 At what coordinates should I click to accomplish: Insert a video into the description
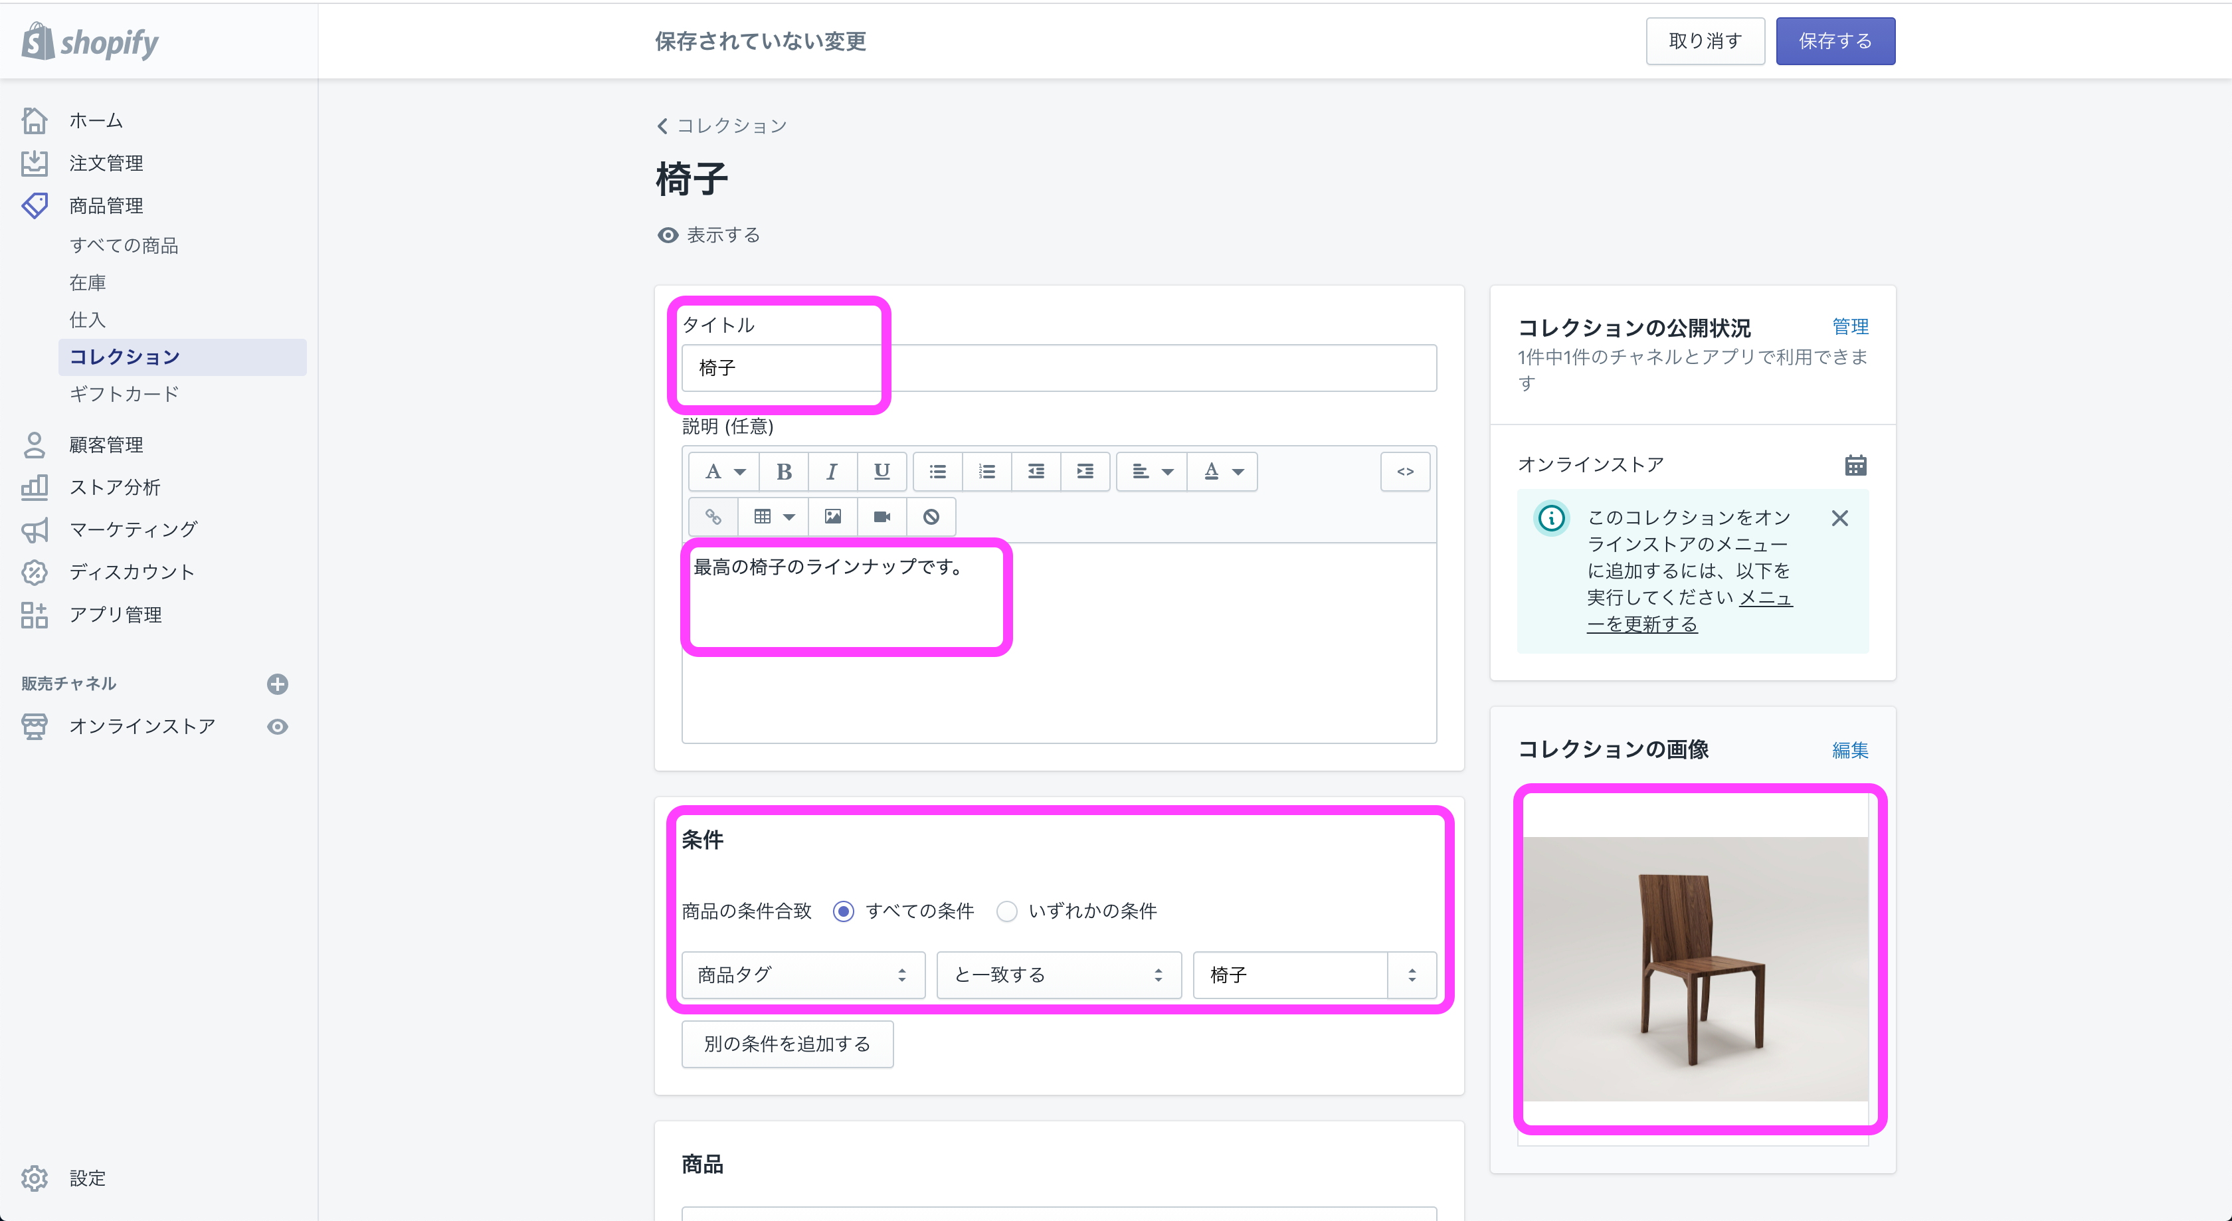(x=882, y=516)
